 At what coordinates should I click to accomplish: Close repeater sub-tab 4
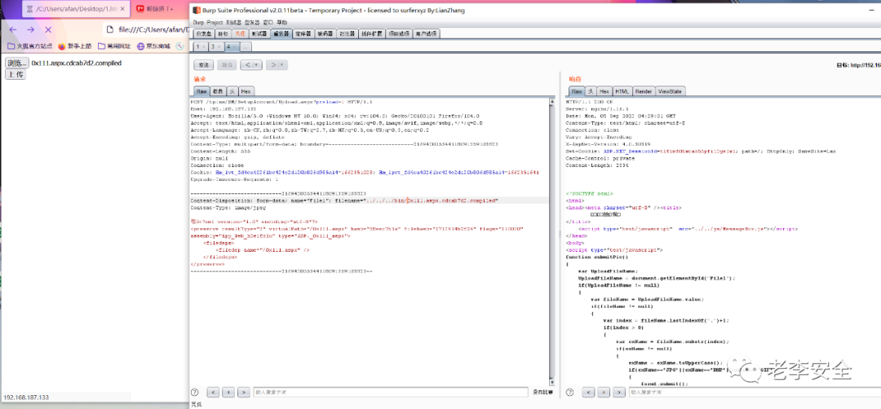(x=235, y=46)
